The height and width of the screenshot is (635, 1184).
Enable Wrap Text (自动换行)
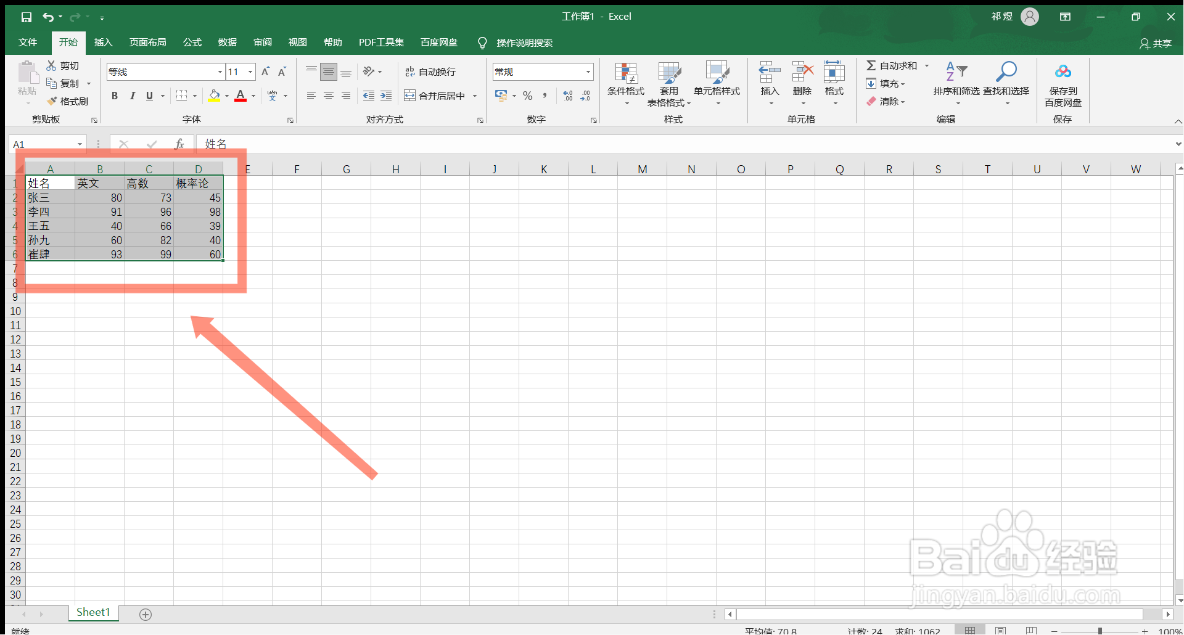[430, 72]
